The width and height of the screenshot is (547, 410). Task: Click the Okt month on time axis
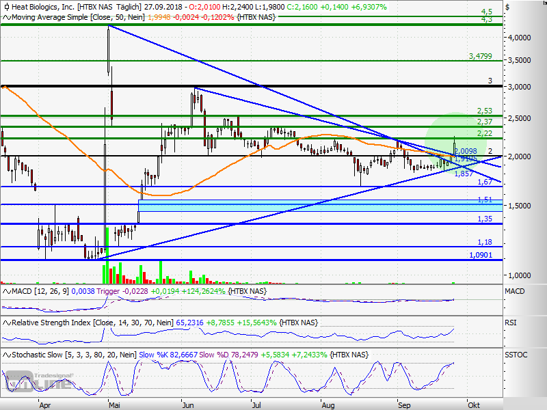click(x=474, y=405)
